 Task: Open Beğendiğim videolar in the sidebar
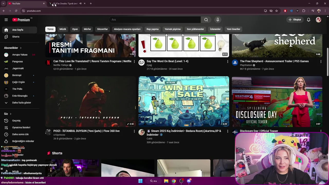[x=20, y=141]
